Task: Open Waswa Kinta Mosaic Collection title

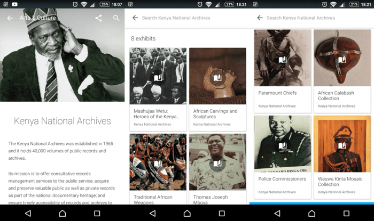Action: point(340,182)
